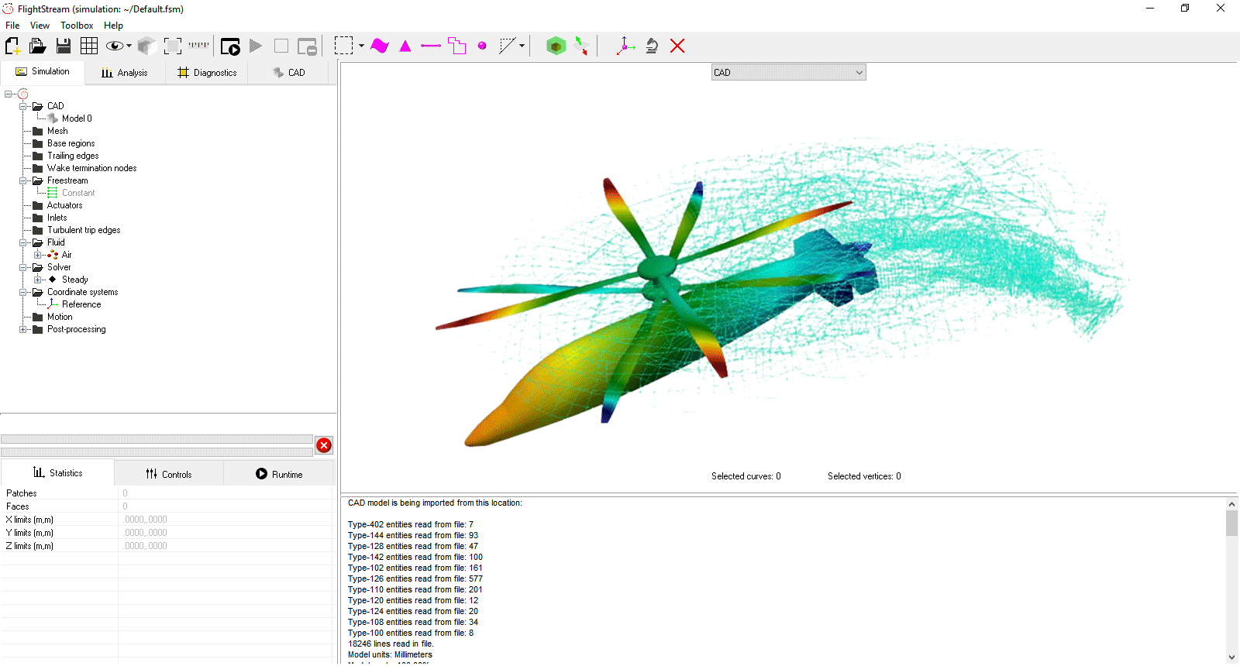Select the Reference coordinate system
Viewport: 1240px width, 666px height.
(81, 304)
